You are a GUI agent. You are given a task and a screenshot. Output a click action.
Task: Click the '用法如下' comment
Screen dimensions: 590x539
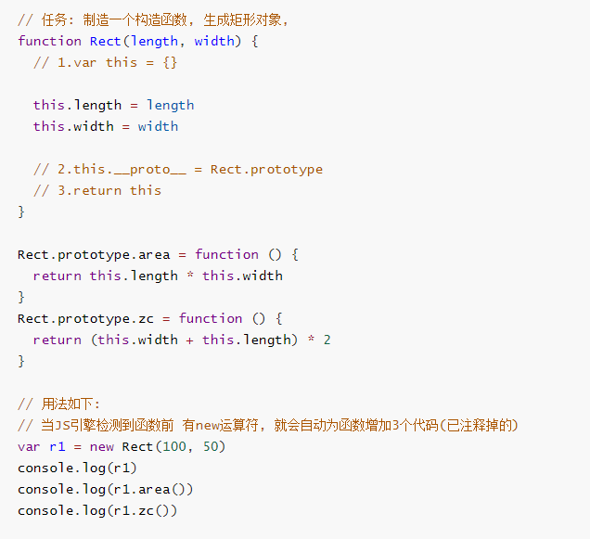(59, 404)
